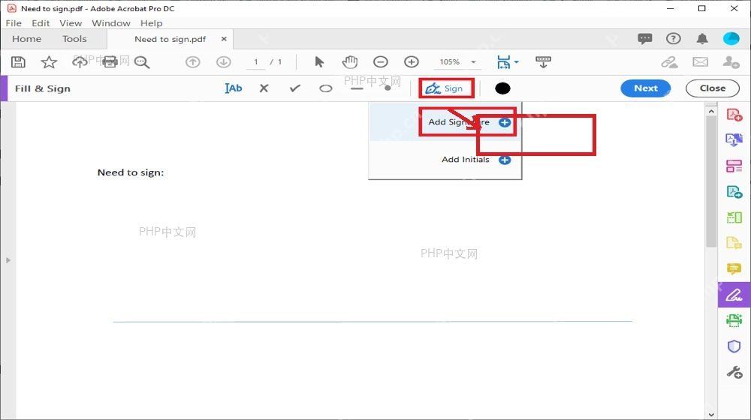Image resolution: width=751 pixels, height=420 pixels.
Task: Expand the fit page dropdown arrow
Action: [517, 61]
